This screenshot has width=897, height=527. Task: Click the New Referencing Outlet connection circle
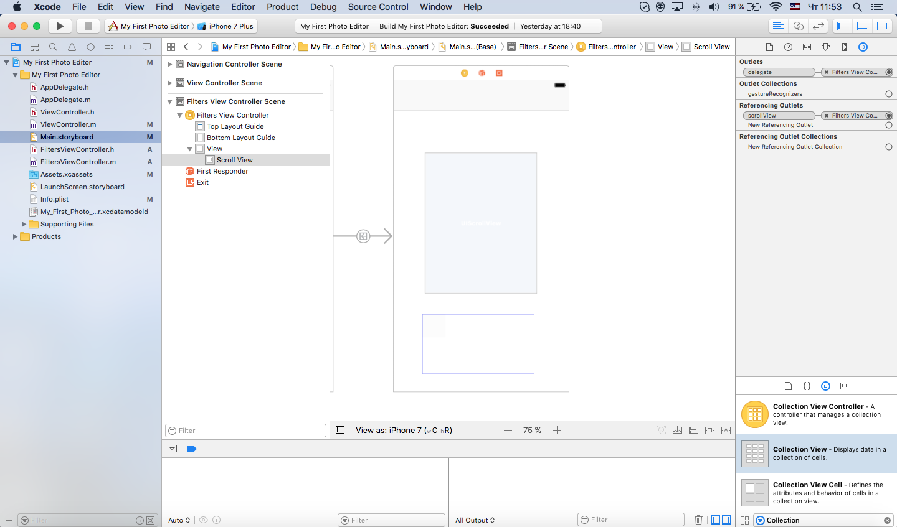[x=889, y=125]
